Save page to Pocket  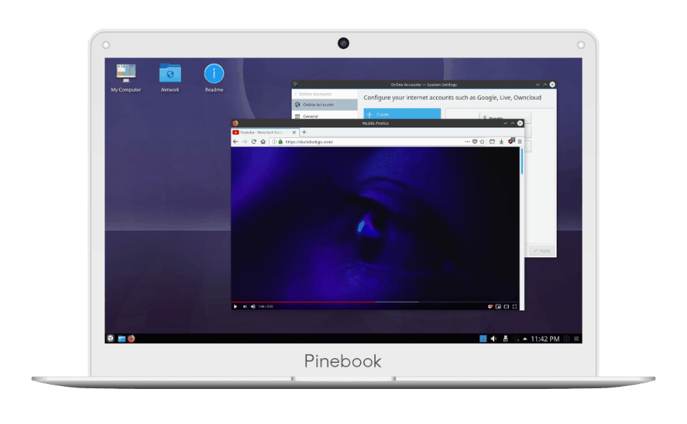[475, 141]
